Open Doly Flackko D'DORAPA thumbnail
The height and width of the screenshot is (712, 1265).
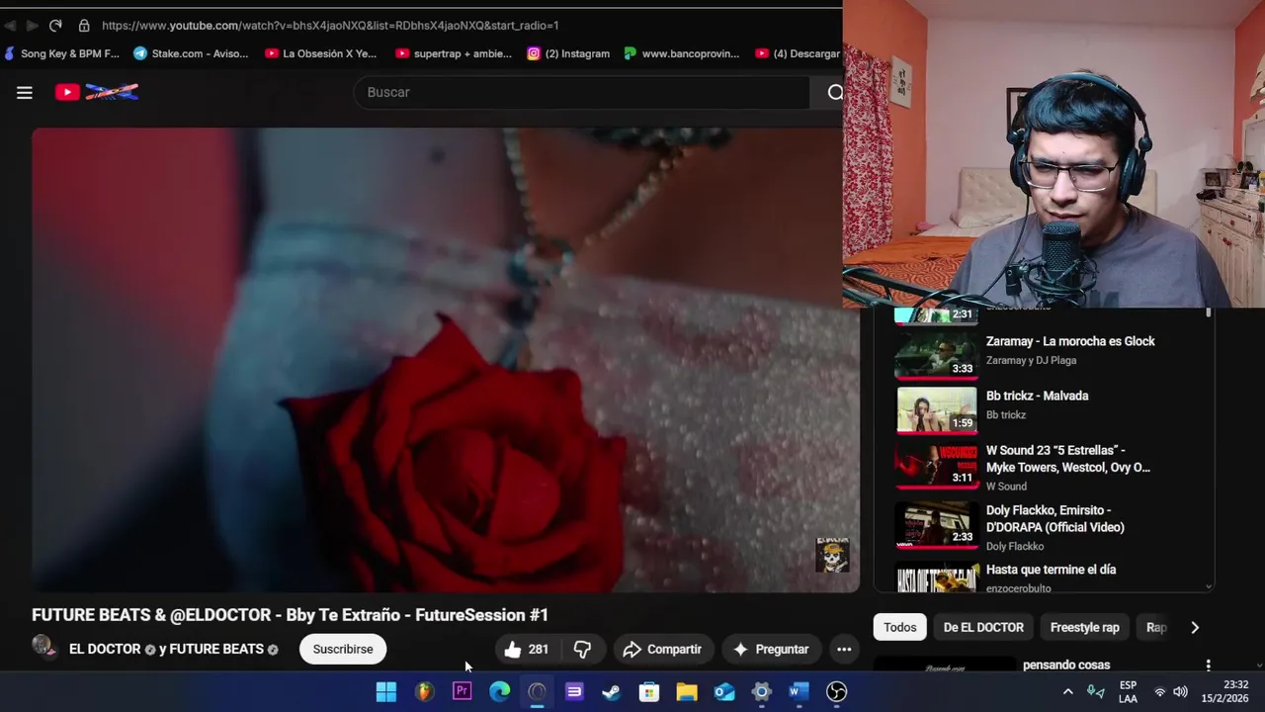click(x=936, y=525)
